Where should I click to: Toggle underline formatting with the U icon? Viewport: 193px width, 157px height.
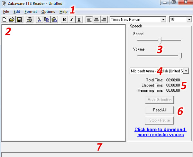(x=79, y=20)
